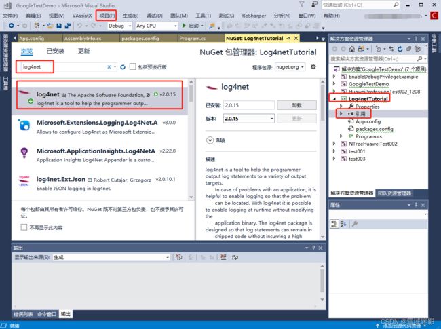Viewport: 441px width, 329px height.
Task: Expand the EnableDebugPrivilegeExample project node
Action: pos(334,77)
